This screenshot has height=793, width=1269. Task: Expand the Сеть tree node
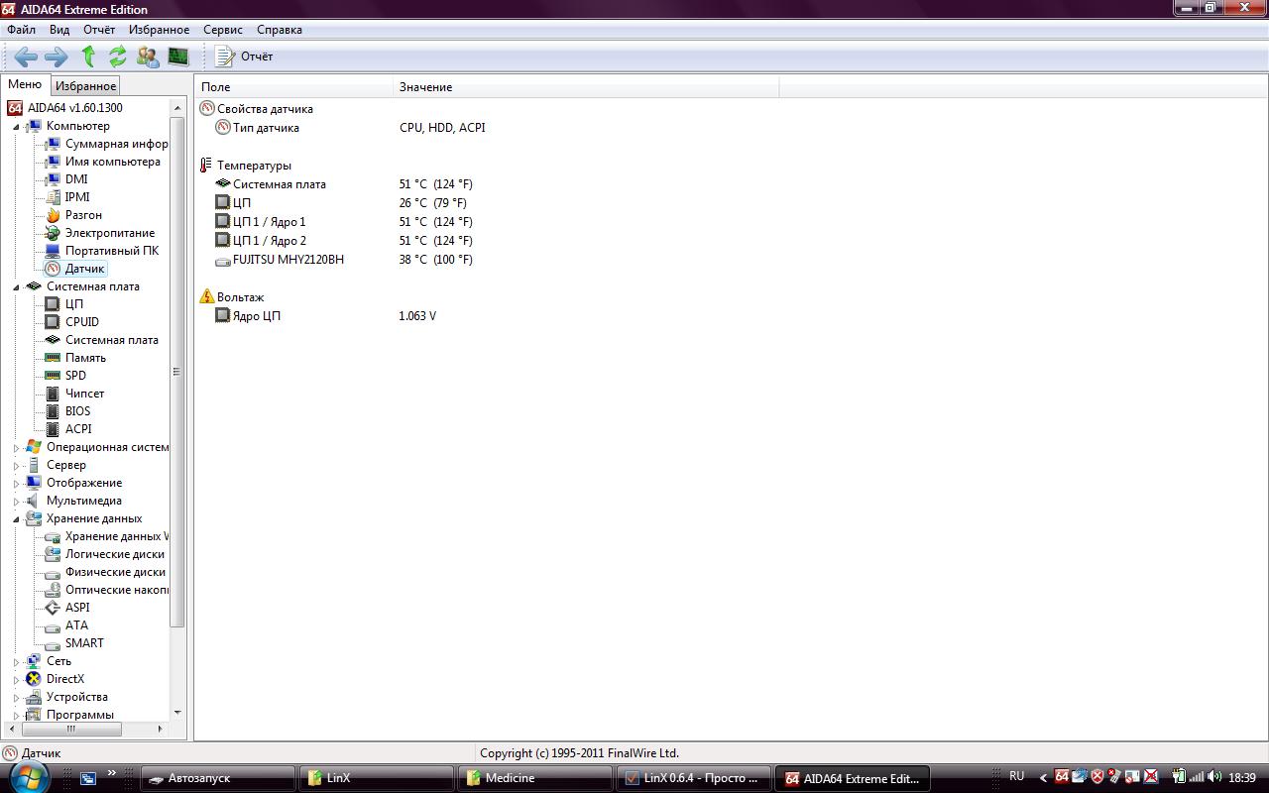[16, 661]
